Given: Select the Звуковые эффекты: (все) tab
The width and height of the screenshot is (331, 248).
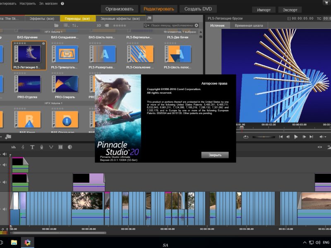Looking at the screenshot, I should coord(120,19).
